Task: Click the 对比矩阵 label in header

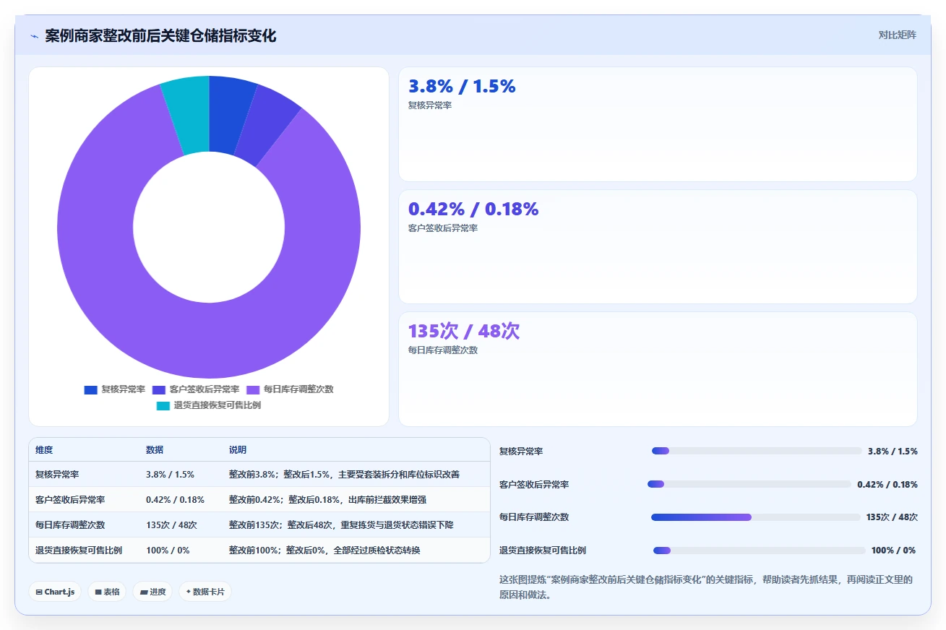Action: click(897, 35)
